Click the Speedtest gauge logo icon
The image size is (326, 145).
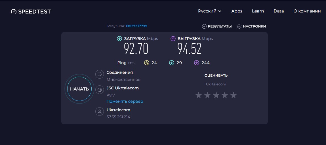[14, 11]
